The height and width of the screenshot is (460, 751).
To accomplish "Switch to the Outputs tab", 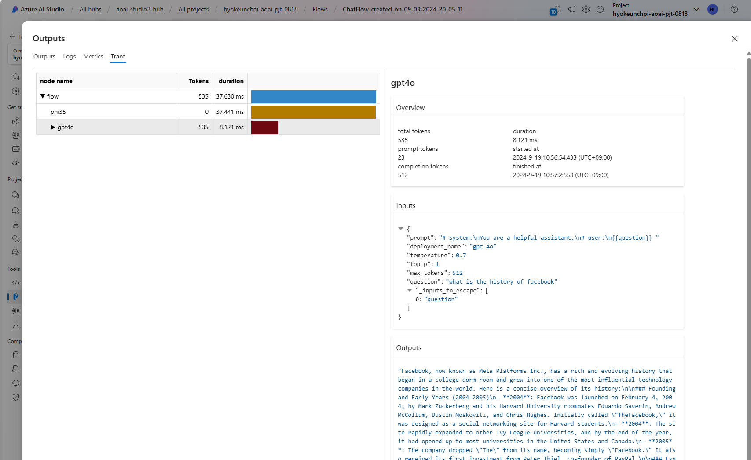I will click(x=44, y=56).
